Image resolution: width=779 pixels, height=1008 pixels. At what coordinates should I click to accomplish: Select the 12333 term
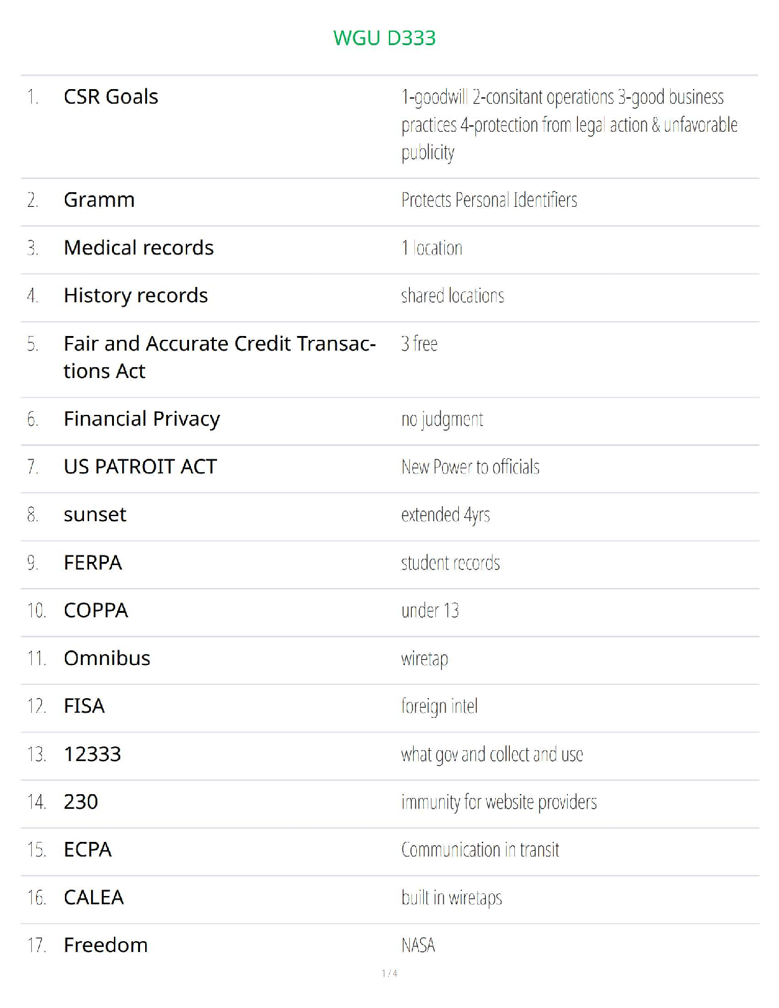pyautogui.click(x=92, y=754)
